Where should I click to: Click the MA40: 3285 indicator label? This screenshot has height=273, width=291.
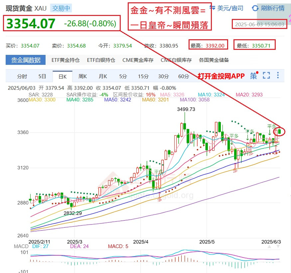(80, 100)
